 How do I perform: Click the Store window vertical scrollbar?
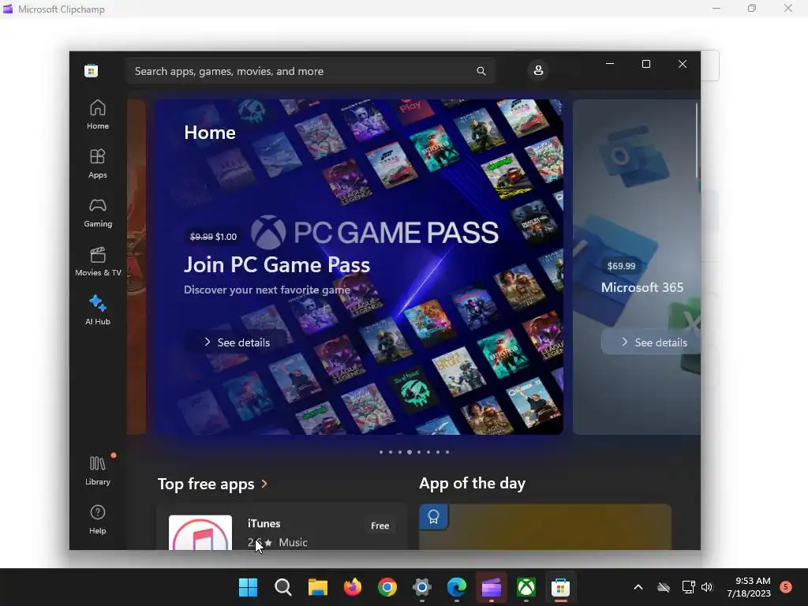click(698, 140)
